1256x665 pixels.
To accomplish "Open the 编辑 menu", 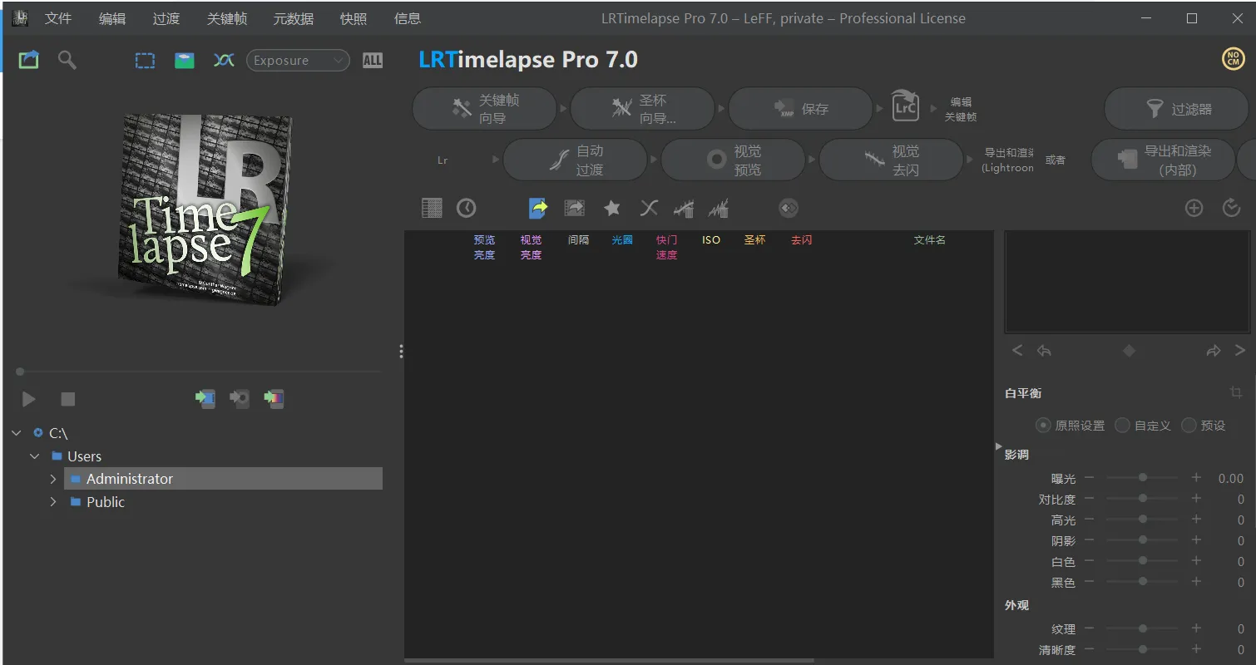I will point(112,18).
